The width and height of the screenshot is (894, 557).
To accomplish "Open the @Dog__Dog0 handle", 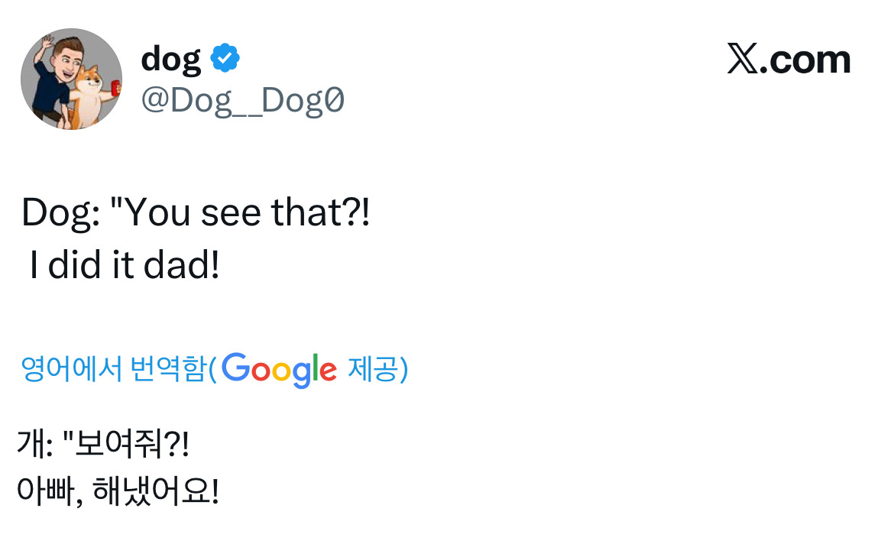I will 242,100.
